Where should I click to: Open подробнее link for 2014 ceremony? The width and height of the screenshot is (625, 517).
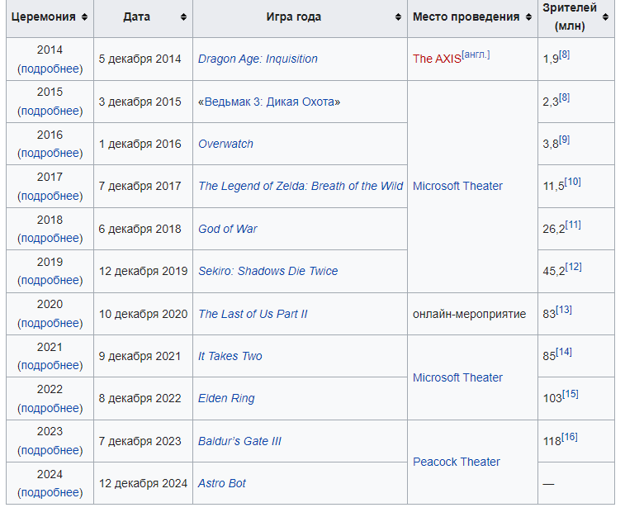(50, 69)
